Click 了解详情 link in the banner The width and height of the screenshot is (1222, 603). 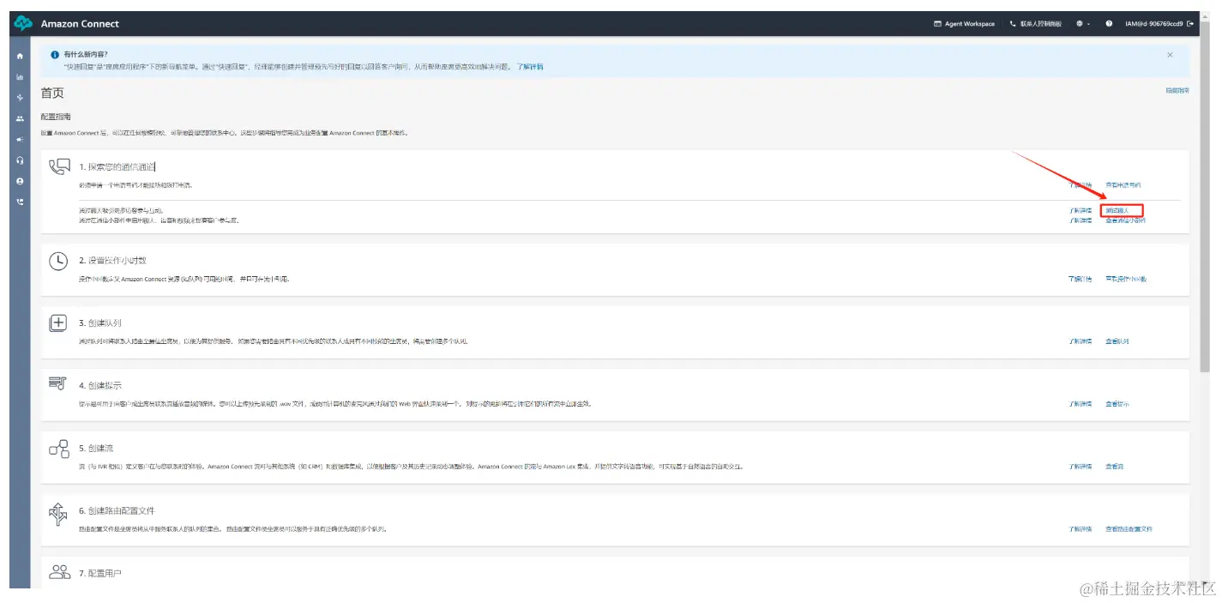530,67
